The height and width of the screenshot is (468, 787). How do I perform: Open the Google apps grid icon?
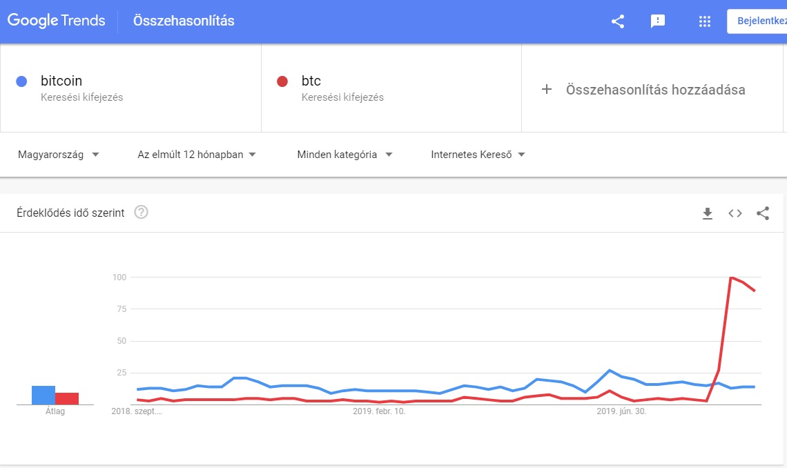(705, 21)
